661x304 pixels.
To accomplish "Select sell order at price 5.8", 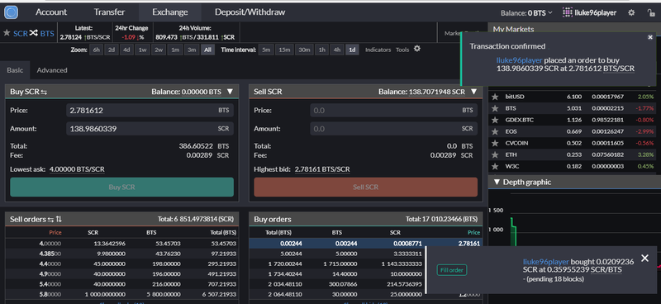I will pos(122,294).
